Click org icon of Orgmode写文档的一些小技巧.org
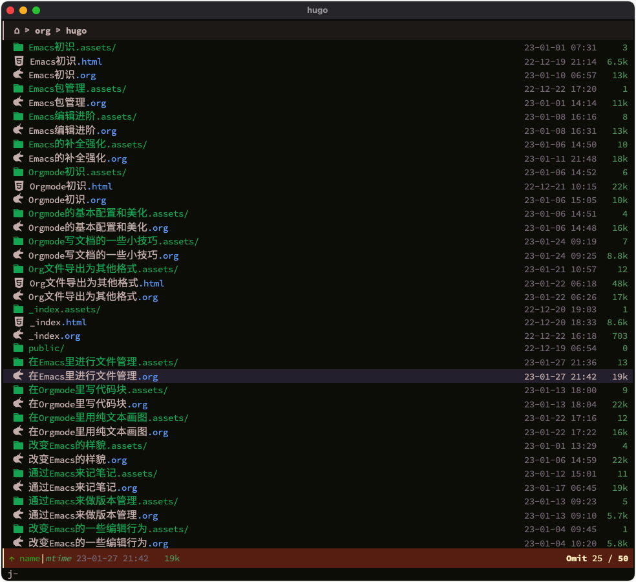The image size is (636, 582). coord(18,255)
